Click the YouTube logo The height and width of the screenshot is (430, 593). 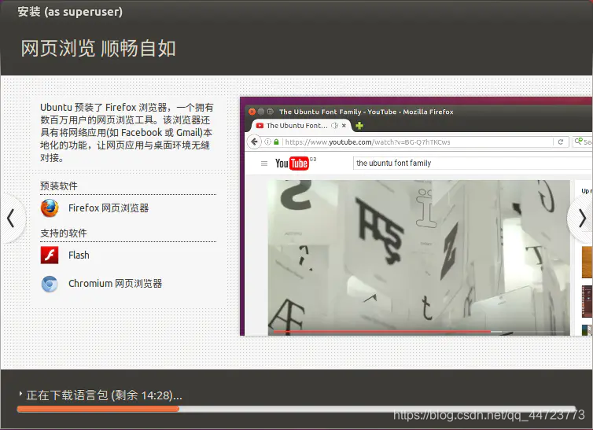click(292, 164)
